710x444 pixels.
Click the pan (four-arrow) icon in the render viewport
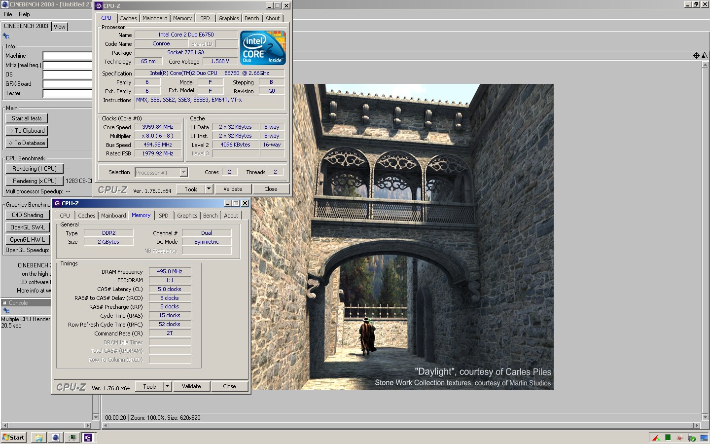coord(696,56)
